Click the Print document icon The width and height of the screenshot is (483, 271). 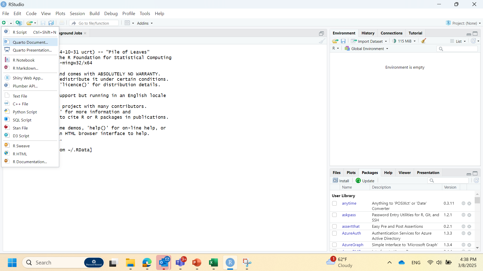coord(62,23)
